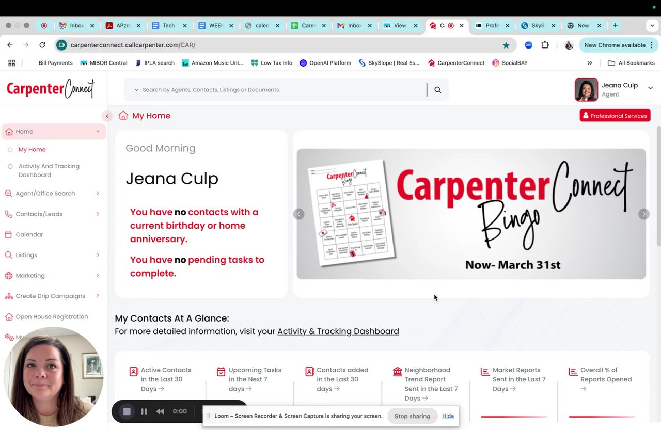This screenshot has height=430, width=661.
Task: Click the Home sidebar house icon
Action: 9,132
